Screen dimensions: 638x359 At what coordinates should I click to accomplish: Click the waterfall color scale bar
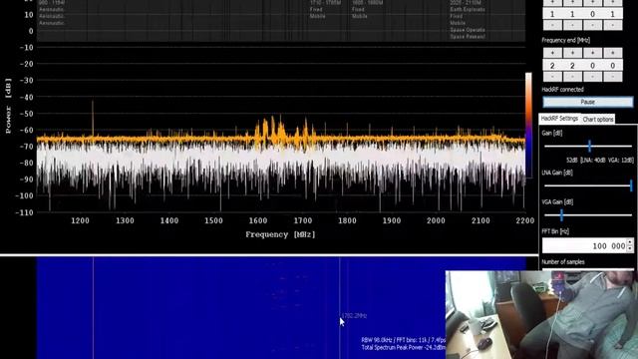pos(528,125)
